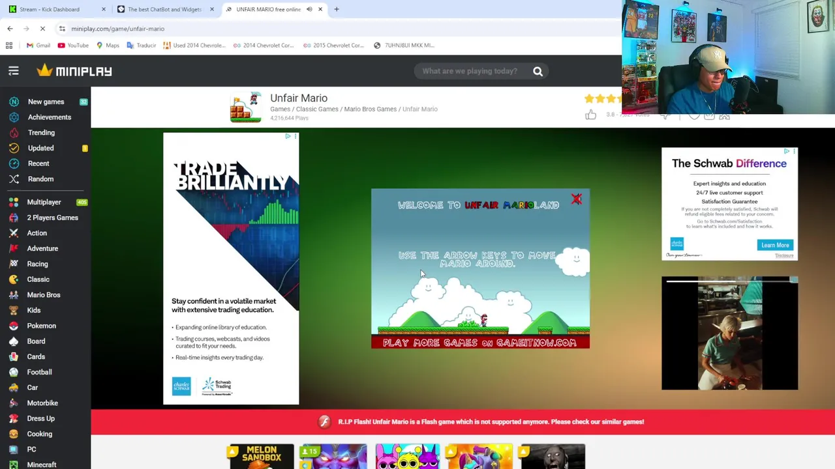Click the Racing checkered flag icon
The height and width of the screenshot is (469, 835).
point(14,264)
